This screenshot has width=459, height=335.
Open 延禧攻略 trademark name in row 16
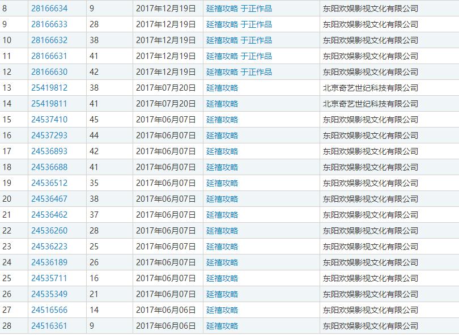tap(222, 135)
